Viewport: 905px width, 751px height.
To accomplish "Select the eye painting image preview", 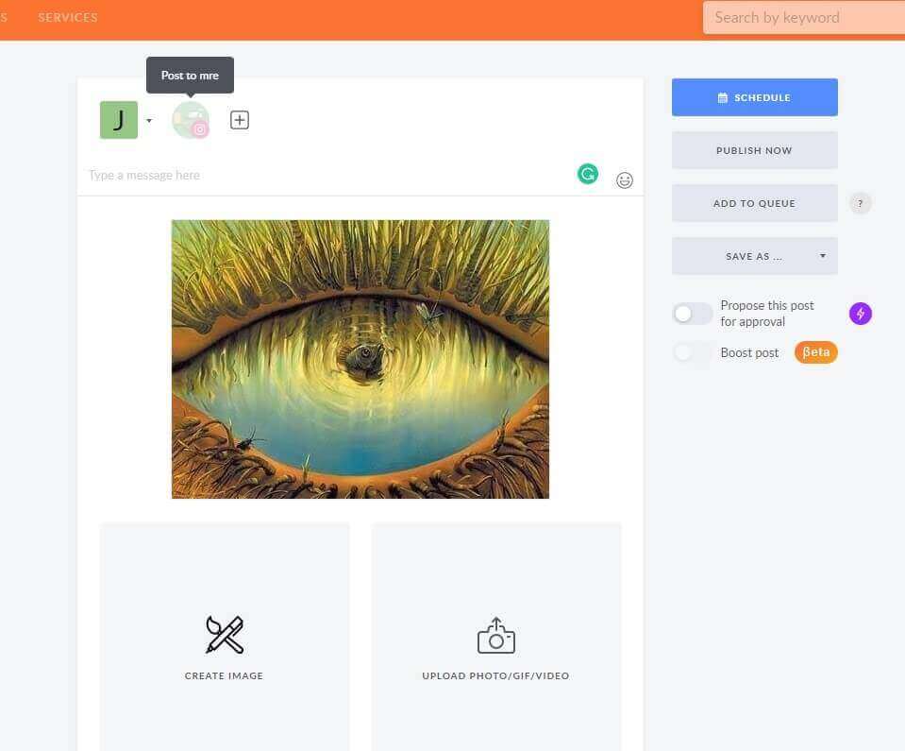I will pyautogui.click(x=360, y=359).
